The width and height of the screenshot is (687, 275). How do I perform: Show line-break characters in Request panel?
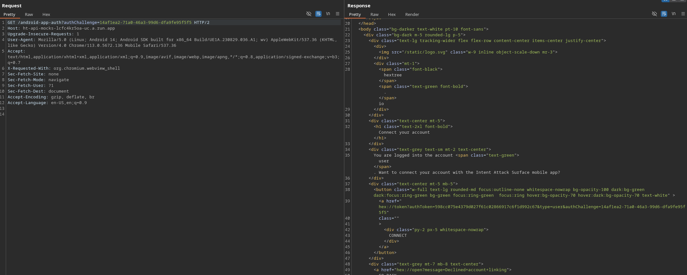[328, 14]
